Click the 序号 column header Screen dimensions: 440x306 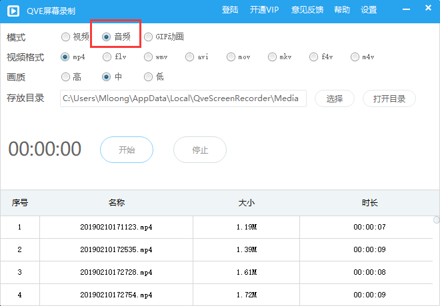[x=19, y=203]
